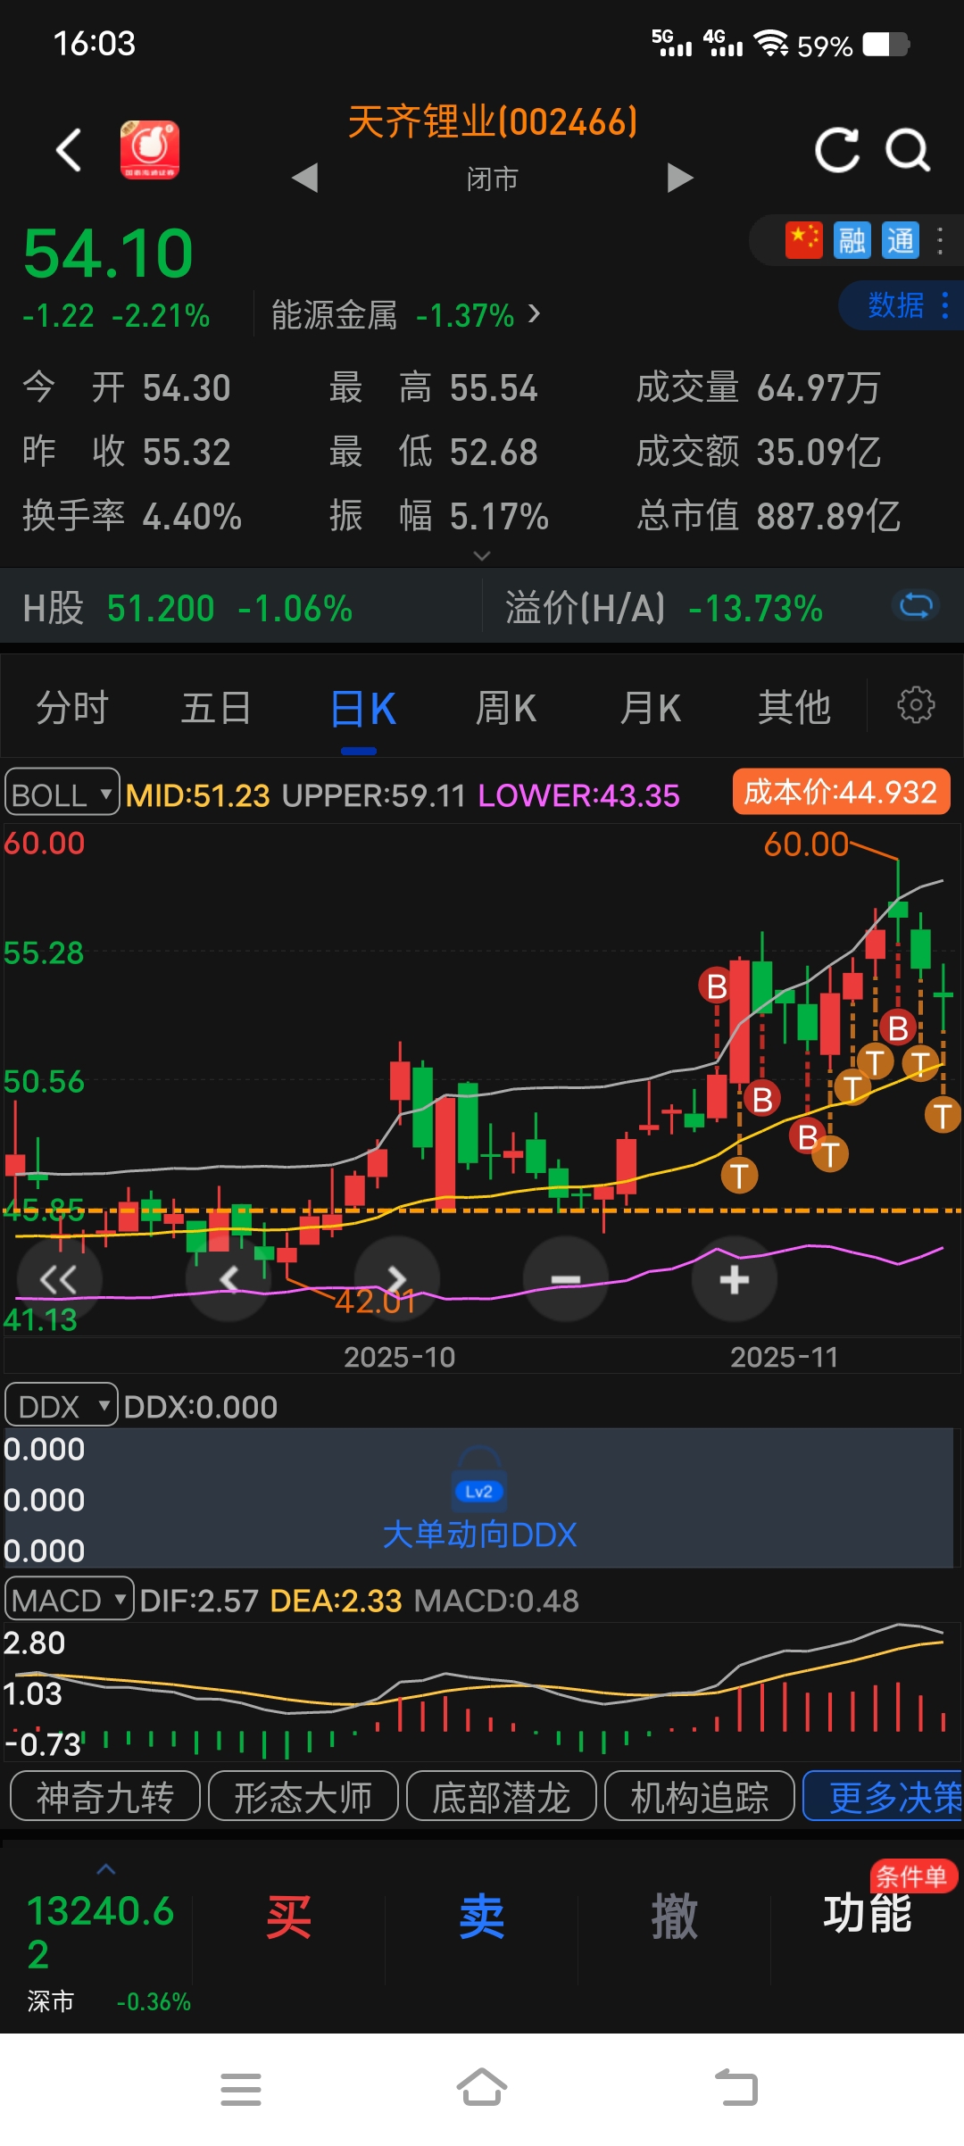
Task: Select the 周K tab
Action: 506,709
